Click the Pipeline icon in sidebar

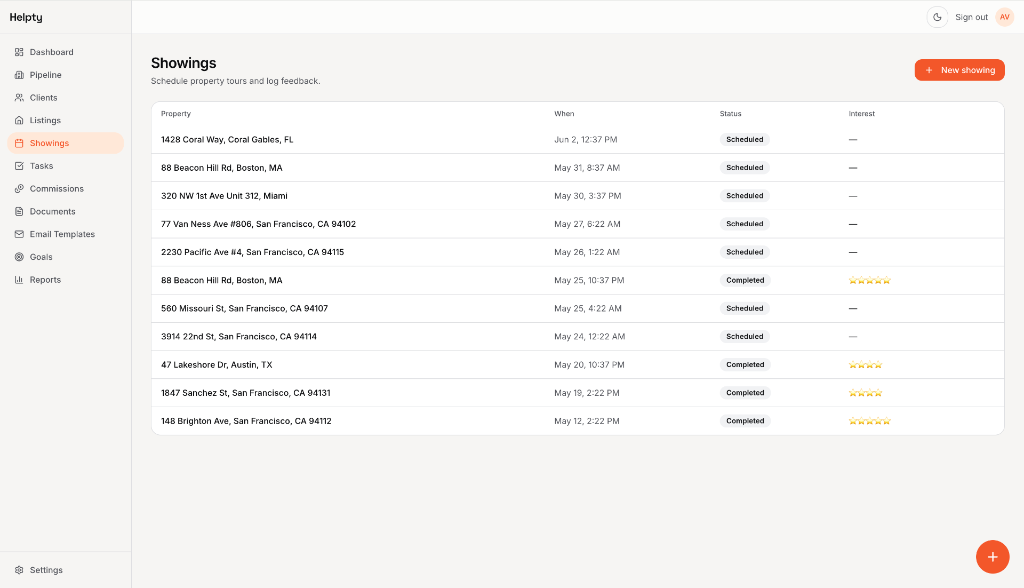point(19,75)
